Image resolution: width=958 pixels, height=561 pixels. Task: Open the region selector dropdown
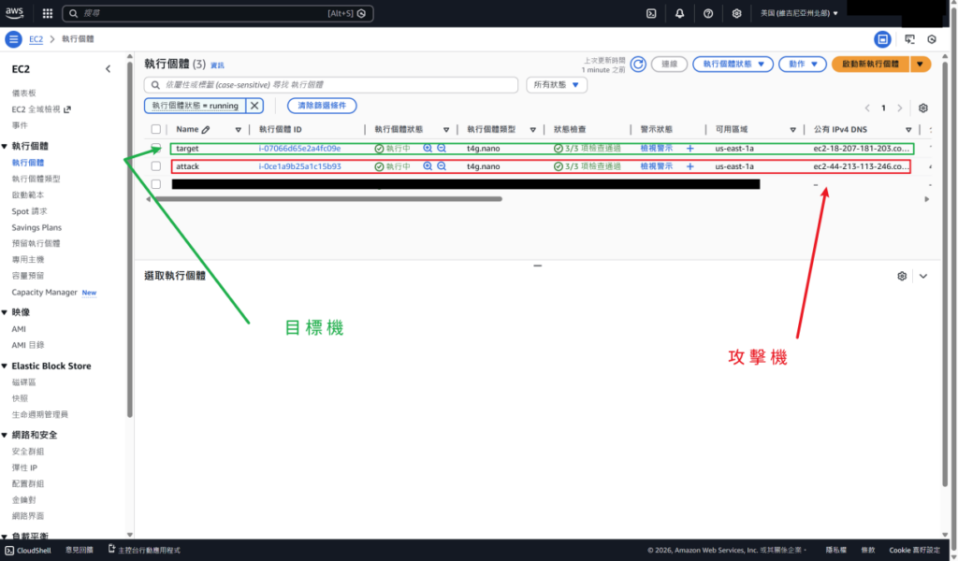[x=800, y=13]
